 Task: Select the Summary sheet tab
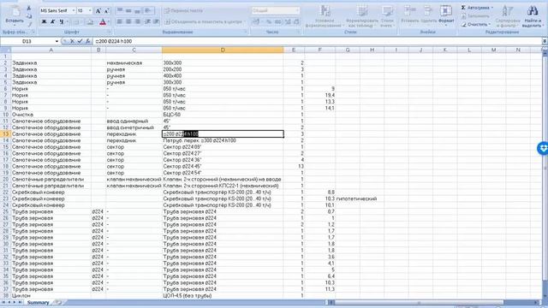38,302
